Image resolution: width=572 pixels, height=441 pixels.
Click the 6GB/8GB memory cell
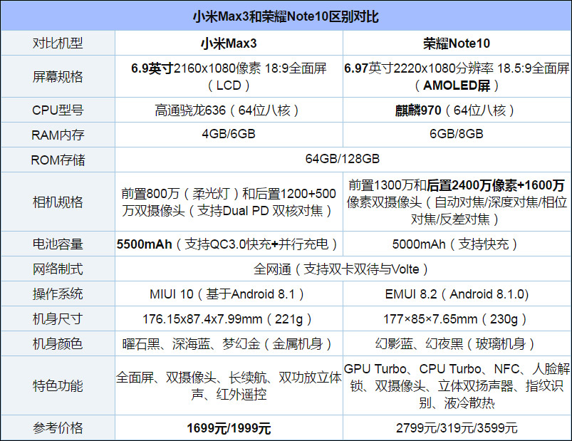457,134
